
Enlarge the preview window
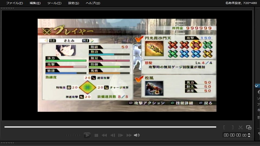coord(249,127)
